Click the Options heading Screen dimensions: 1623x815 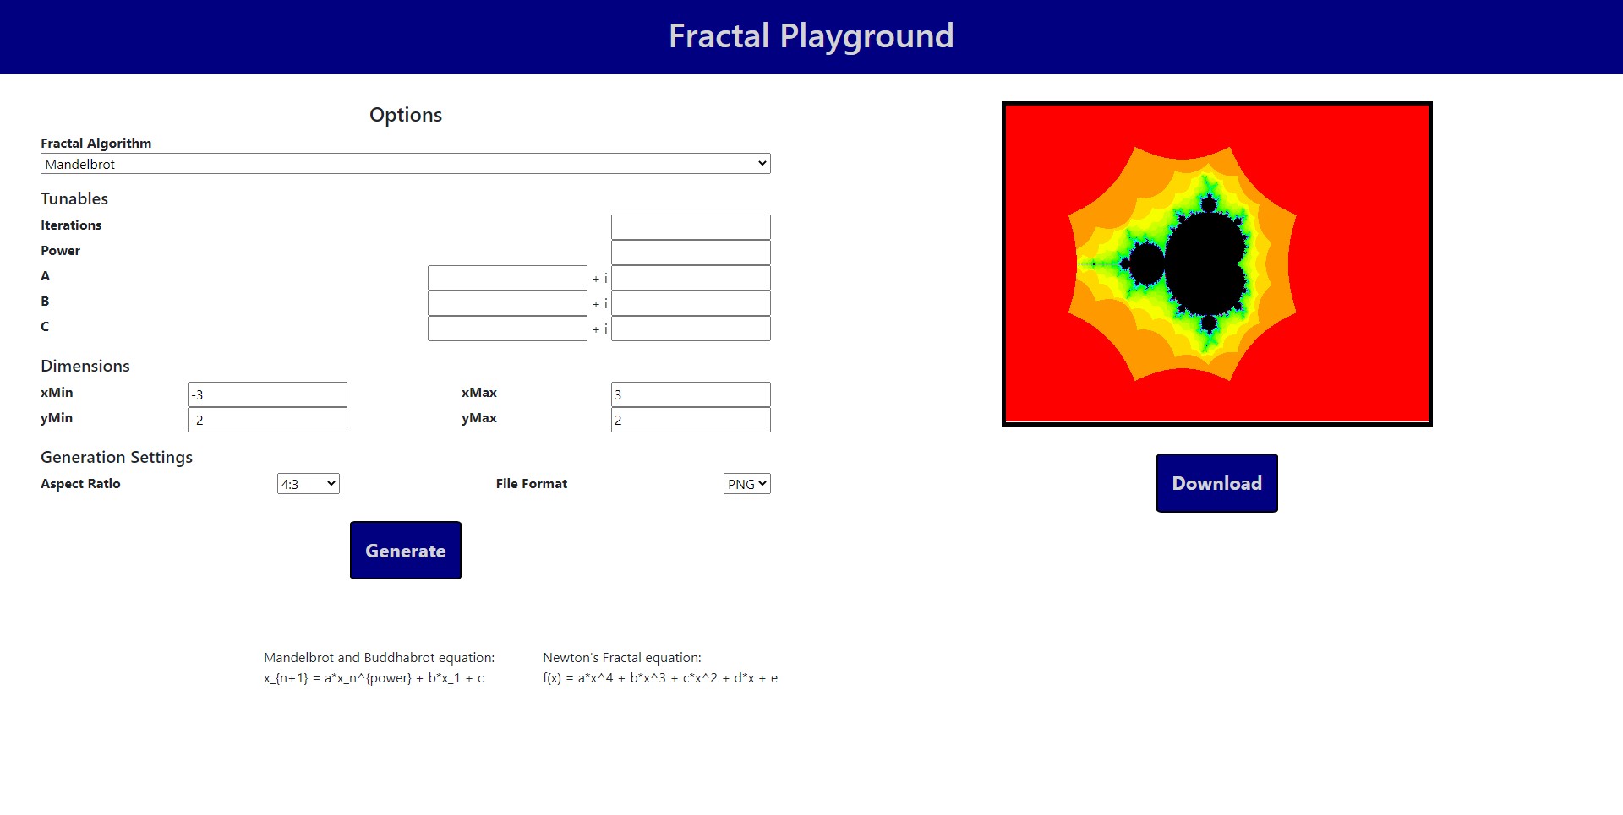pyautogui.click(x=406, y=115)
